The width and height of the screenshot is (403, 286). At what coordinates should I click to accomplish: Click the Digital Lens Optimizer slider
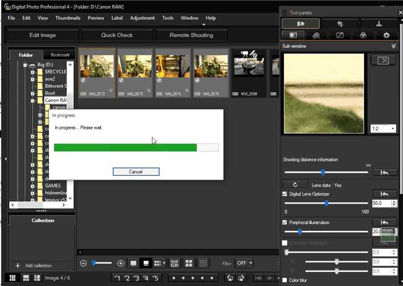pos(326,203)
